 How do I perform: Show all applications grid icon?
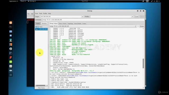pos(11,75)
